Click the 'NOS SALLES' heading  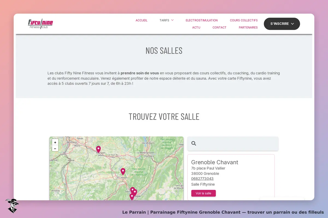coord(164,50)
